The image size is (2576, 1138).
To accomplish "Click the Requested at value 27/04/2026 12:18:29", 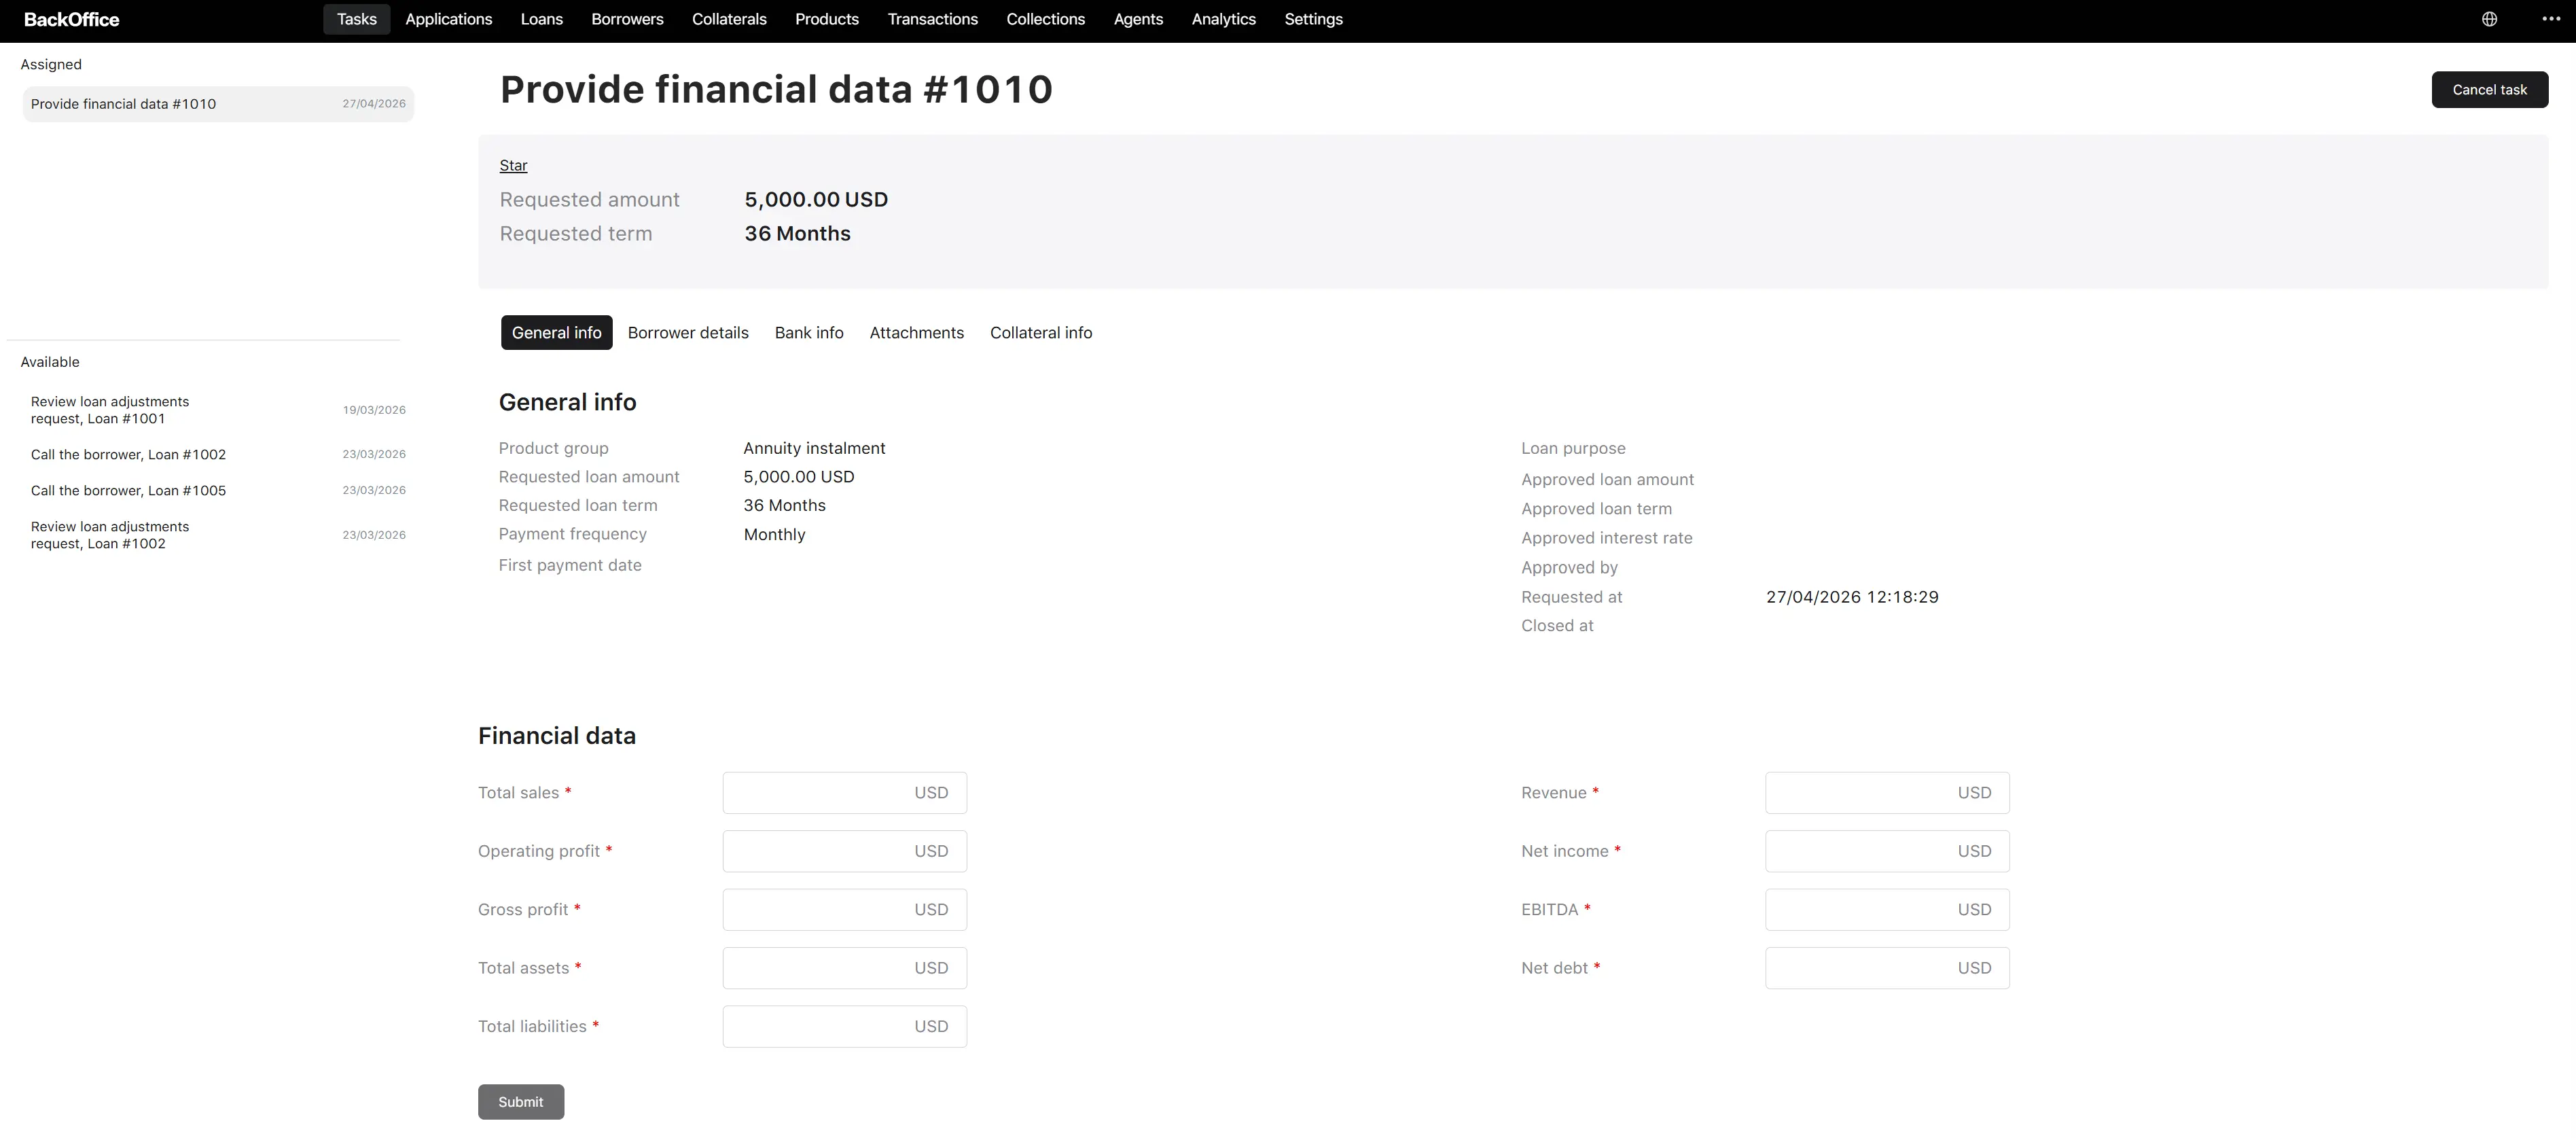I will [x=1852, y=597].
